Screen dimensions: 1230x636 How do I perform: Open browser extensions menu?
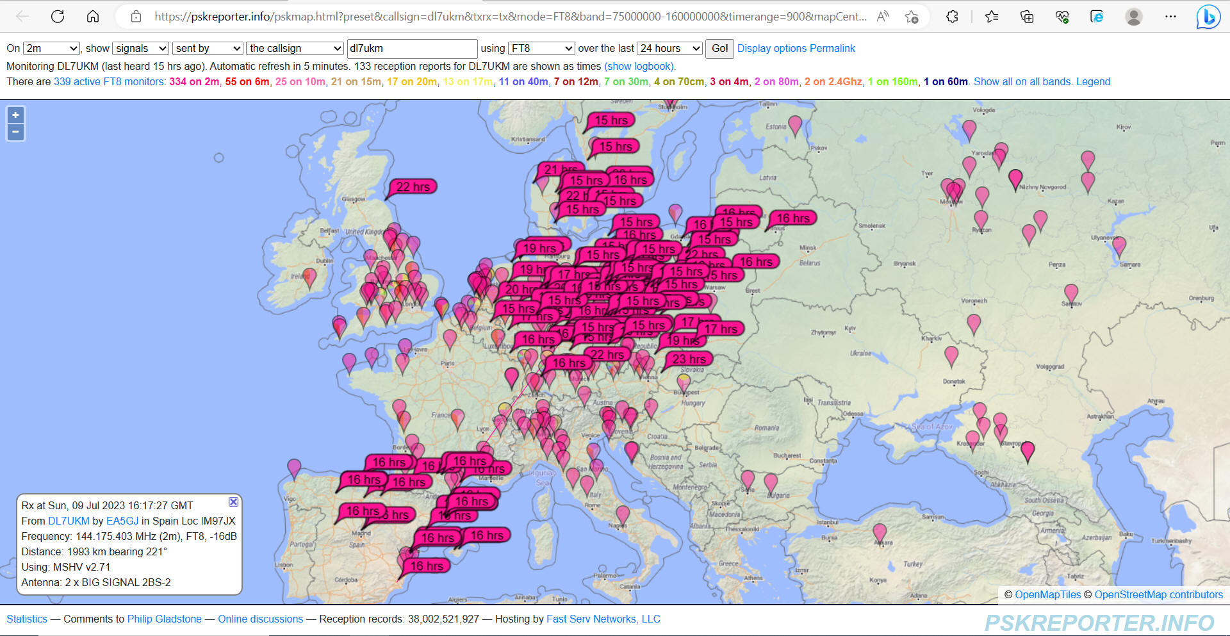click(952, 17)
